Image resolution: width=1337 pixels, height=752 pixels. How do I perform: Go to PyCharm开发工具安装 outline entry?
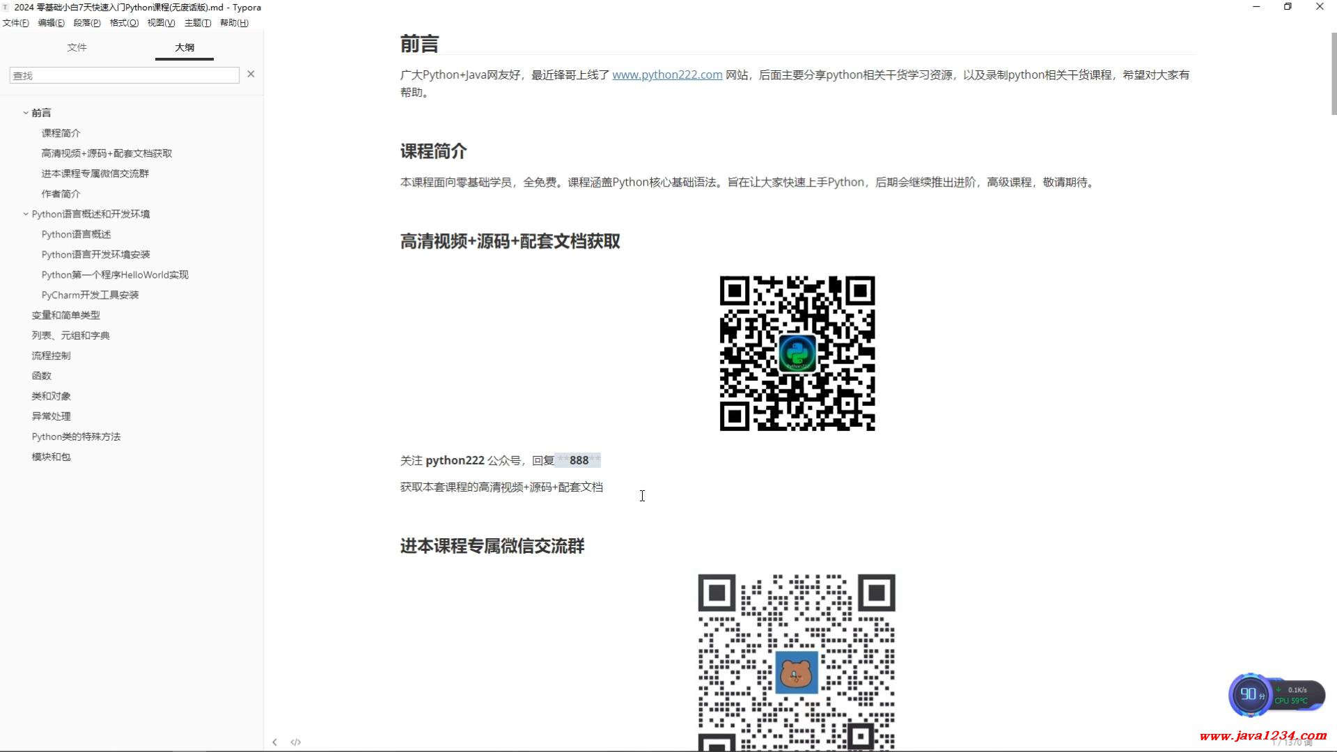click(x=90, y=295)
